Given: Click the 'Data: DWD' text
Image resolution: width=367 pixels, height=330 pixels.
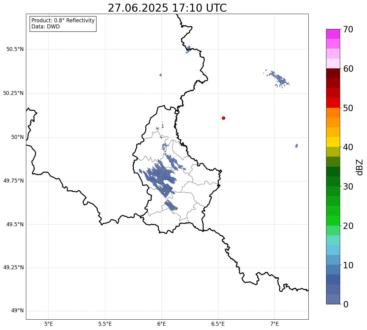Looking at the screenshot, I should pyautogui.click(x=45, y=27).
